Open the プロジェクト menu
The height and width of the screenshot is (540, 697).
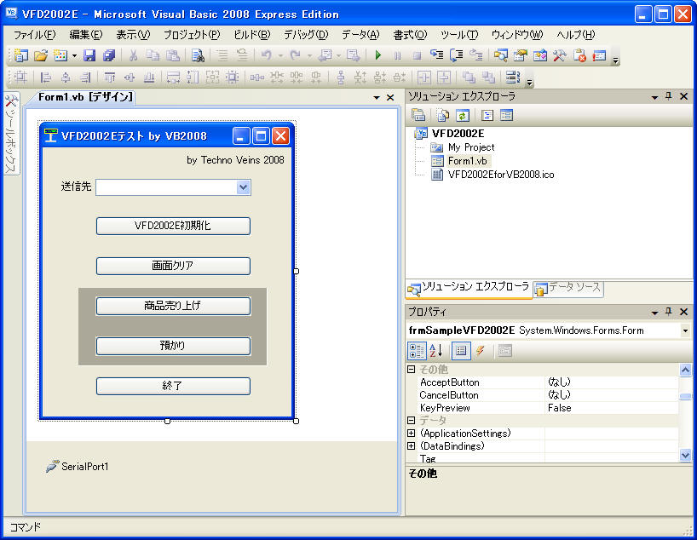click(192, 35)
